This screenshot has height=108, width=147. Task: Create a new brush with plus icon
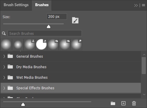click(x=123, y=103)
